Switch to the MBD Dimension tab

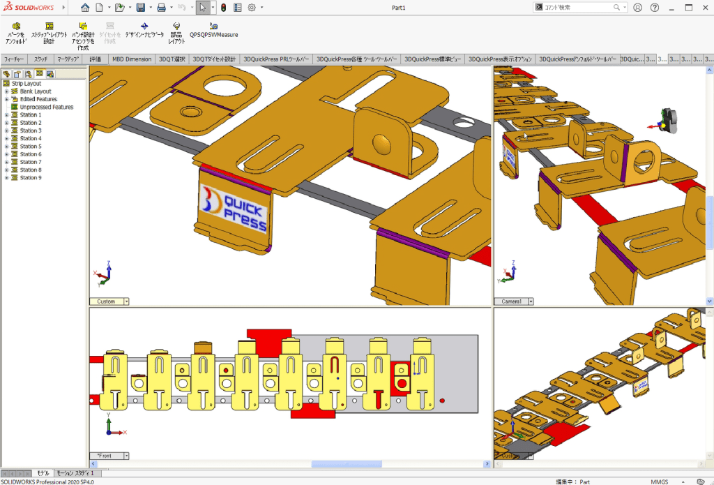pyautogui.click(x=132, y=59)
